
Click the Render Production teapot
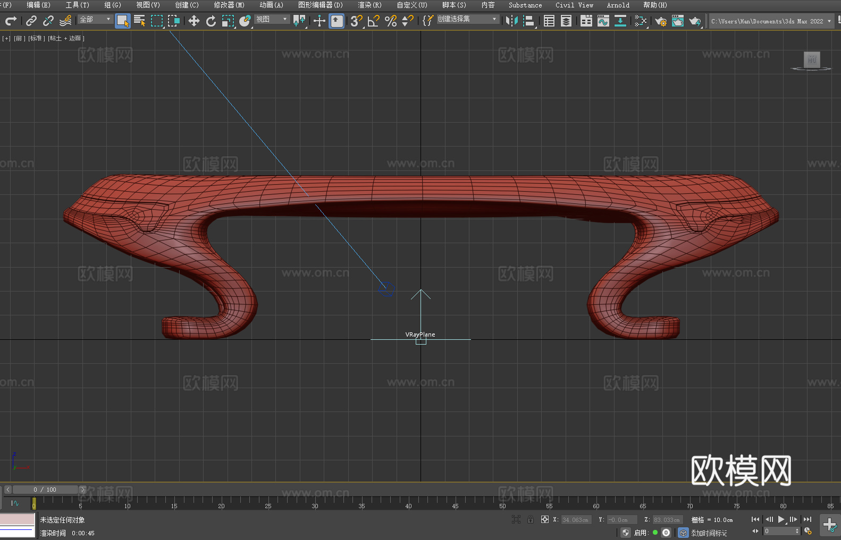(x=695, y=21)
